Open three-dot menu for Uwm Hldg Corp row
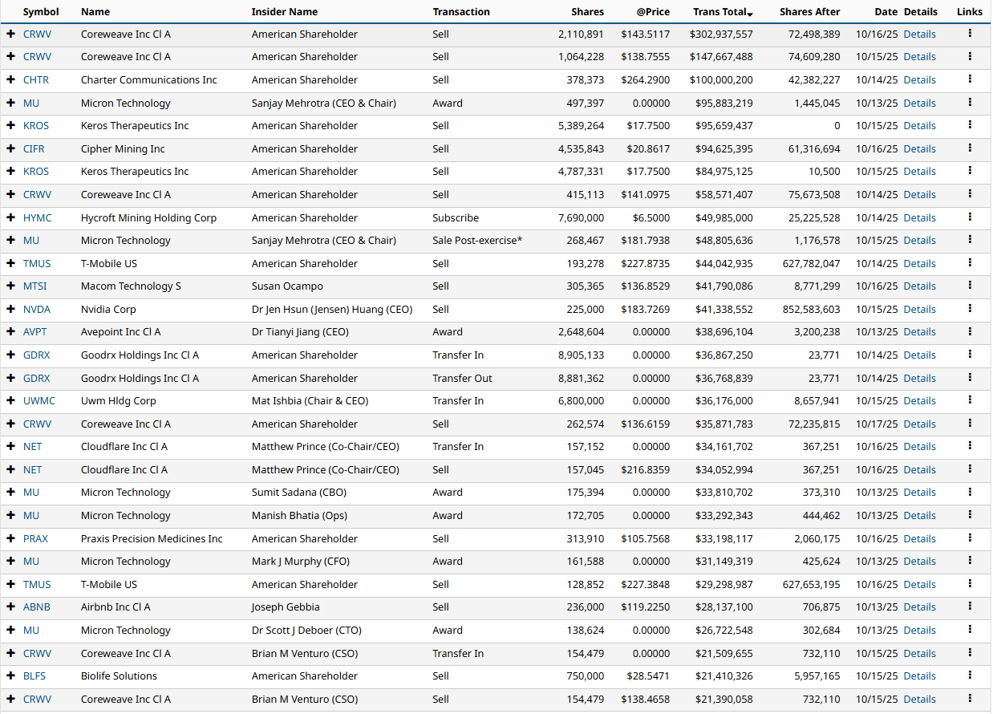 pyautogui.click(x=970, y=400)
